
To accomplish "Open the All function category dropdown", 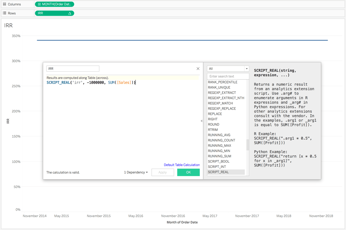I will [228, 69].
